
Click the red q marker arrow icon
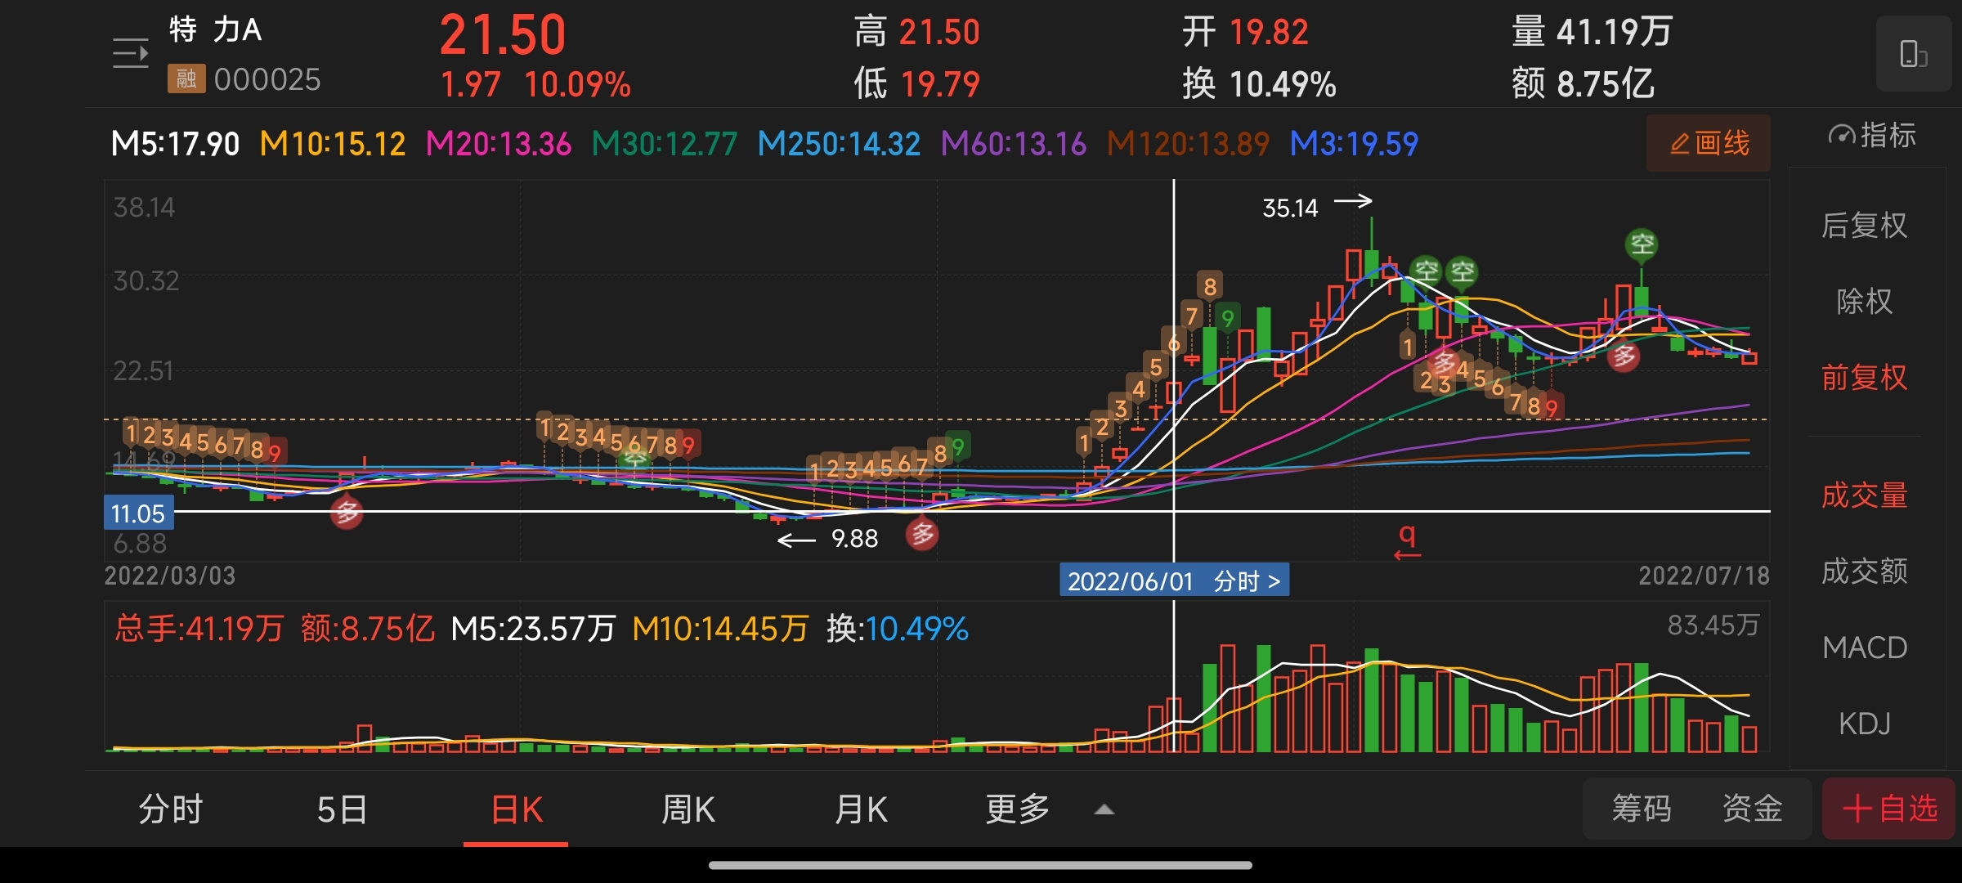coord(1407,542)
